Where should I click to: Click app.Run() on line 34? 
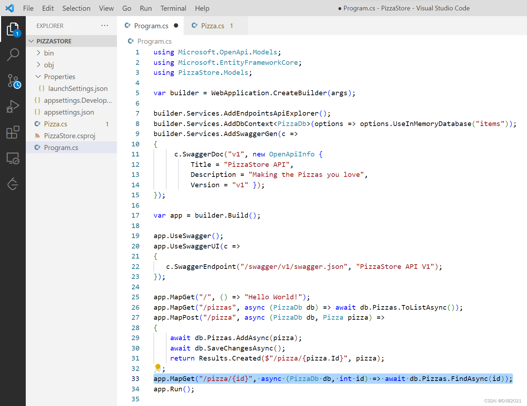point(174,389)
